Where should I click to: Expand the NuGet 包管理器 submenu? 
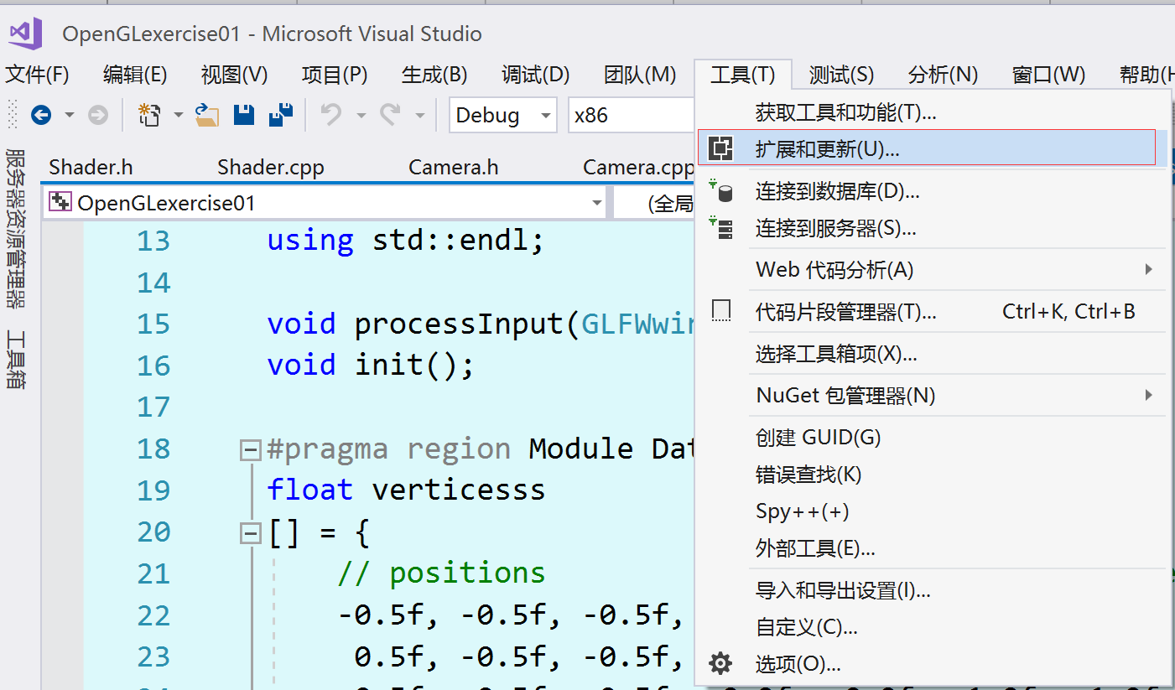(x=1148, y=394)
